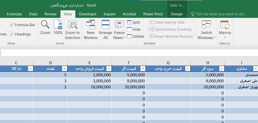Open filter dropdown for قیمت فروش واحد
The height and width of the screenshot is (123, 258).
pyautogui.click(x=109, y=69)
